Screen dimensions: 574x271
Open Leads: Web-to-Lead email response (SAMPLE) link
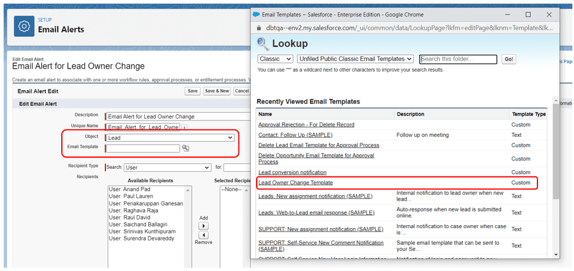[x=317, y=212]
